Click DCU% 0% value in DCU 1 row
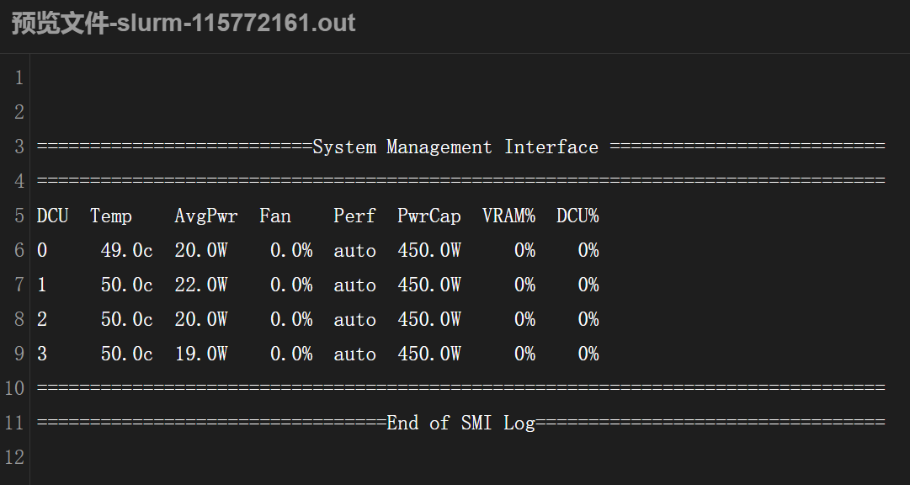Viewport: 910px width, 485px height. (588, 285)
